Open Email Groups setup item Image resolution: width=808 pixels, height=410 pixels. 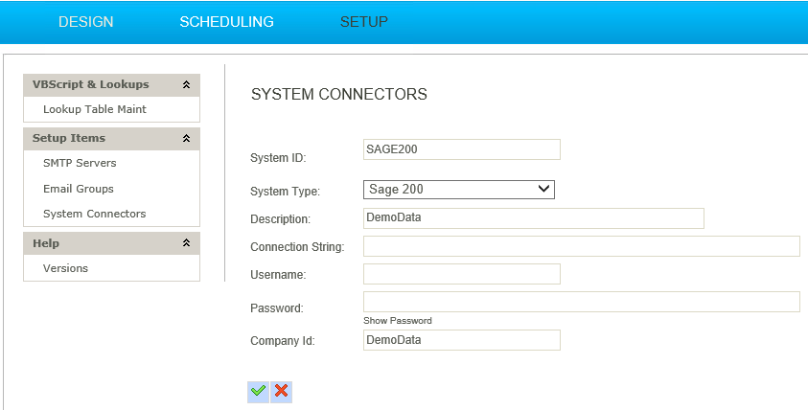click(79, 189)
